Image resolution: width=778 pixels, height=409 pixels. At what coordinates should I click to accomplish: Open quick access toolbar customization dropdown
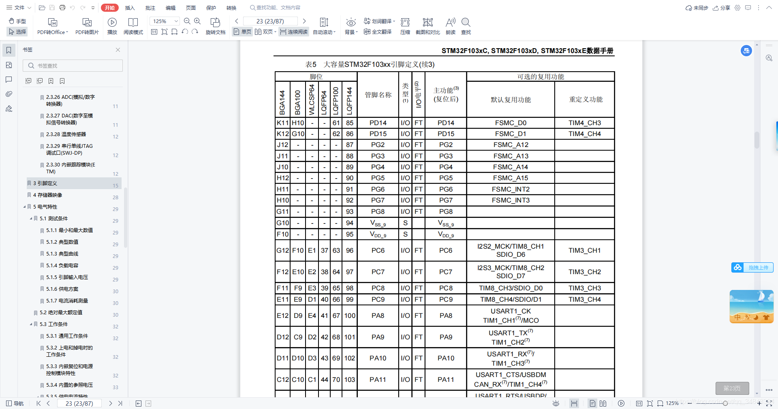click(x=93, y=8)
